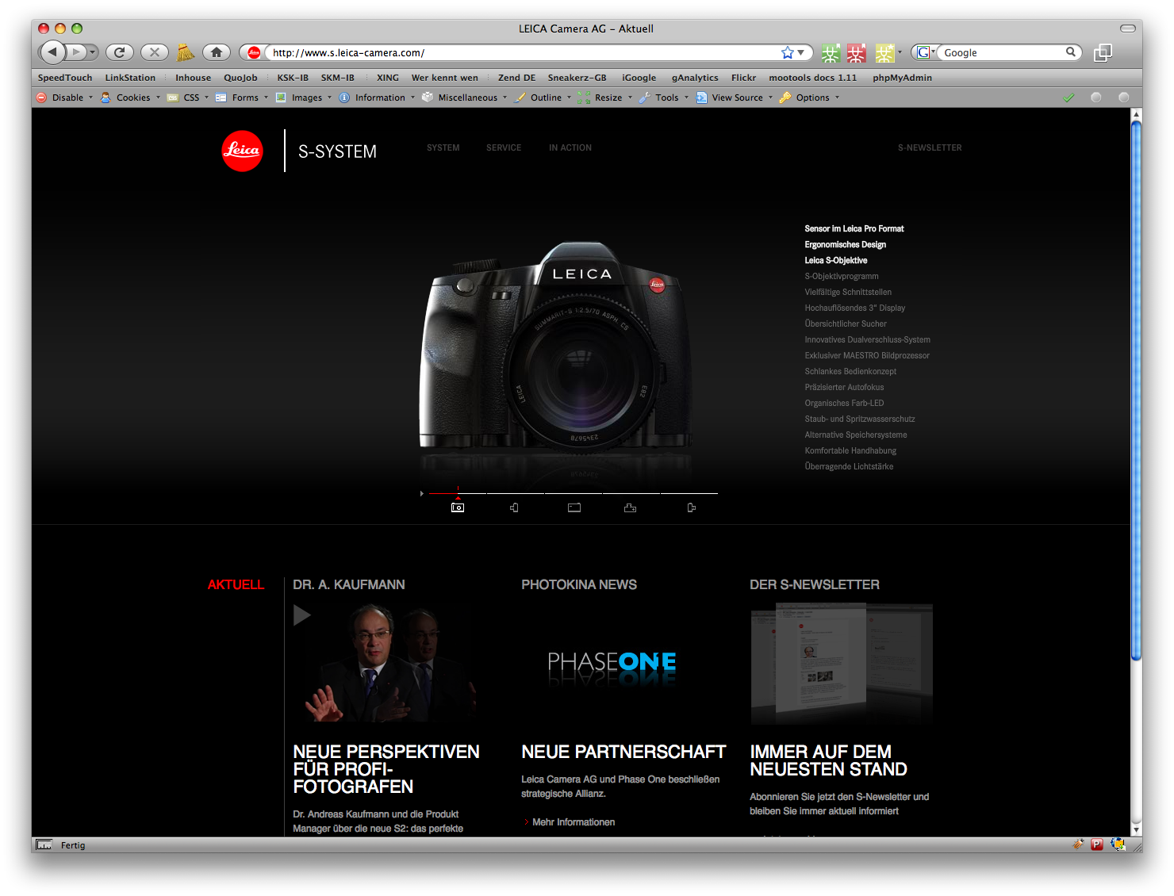Go to the browser home page

coord(216,52)
